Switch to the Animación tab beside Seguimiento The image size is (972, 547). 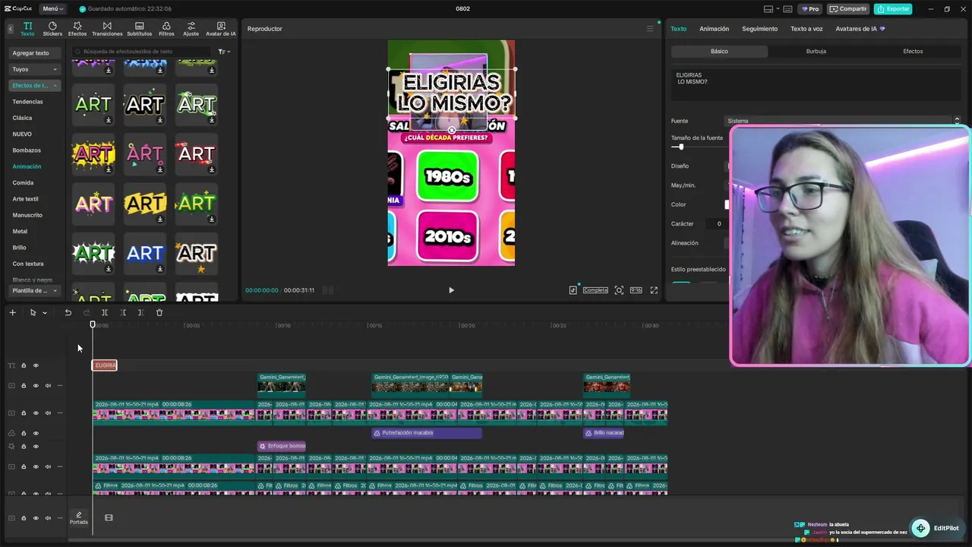pyautogui.click(x=714, y=29)
